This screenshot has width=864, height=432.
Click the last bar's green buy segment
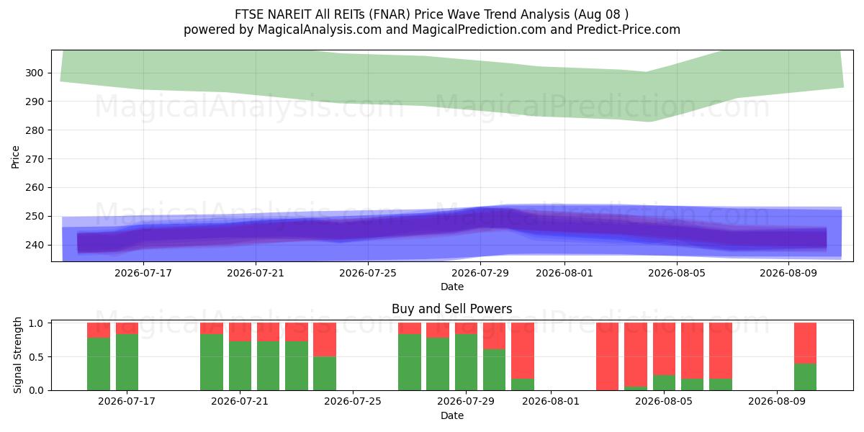click(x=805, y=377)
